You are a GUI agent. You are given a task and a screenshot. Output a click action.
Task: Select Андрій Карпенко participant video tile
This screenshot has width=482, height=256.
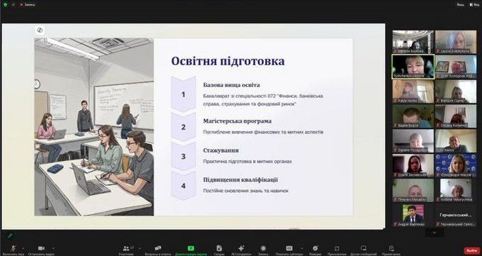(413, 216)
